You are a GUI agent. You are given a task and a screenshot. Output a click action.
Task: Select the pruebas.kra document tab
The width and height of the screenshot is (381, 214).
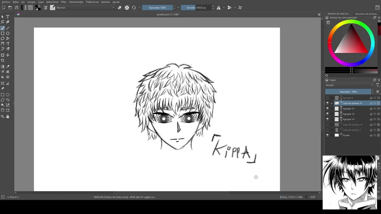click(168, 14)
